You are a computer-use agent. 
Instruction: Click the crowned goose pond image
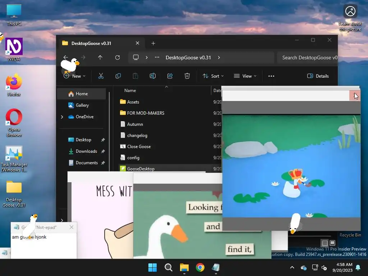pyautogui.click(x=291, y=166)
